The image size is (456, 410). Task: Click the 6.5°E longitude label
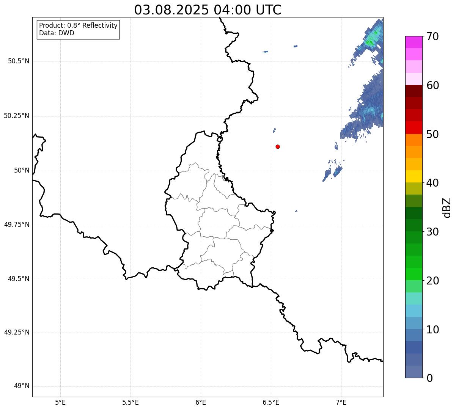pos(271,402)
